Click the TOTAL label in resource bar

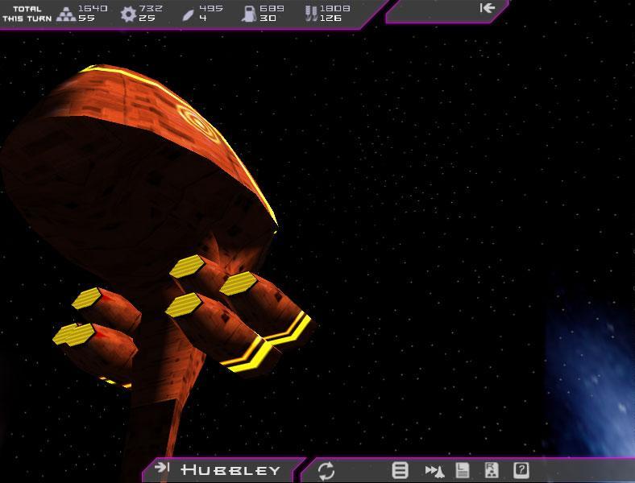click(27, 9)
